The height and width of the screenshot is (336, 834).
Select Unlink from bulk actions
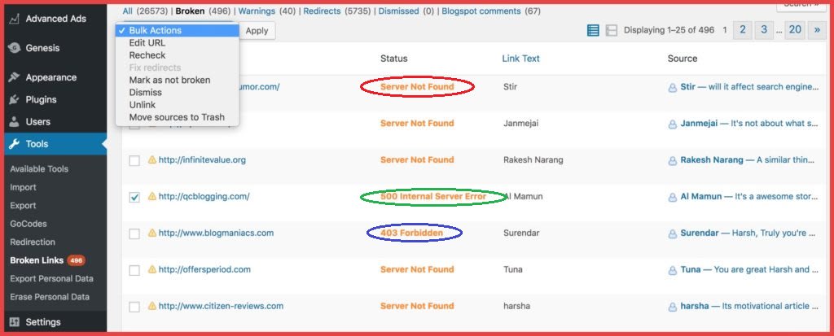(x=177, y=105)
